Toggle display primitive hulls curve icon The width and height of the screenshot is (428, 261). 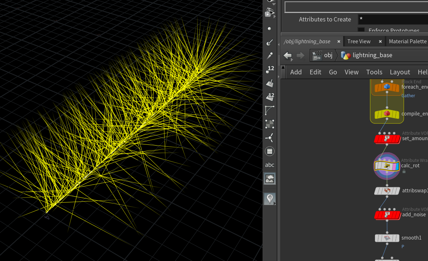(269, 110)
